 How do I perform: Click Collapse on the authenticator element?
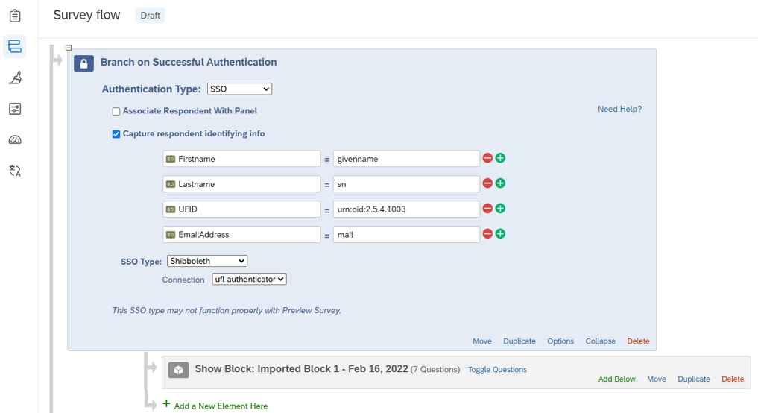coord(601,341)
